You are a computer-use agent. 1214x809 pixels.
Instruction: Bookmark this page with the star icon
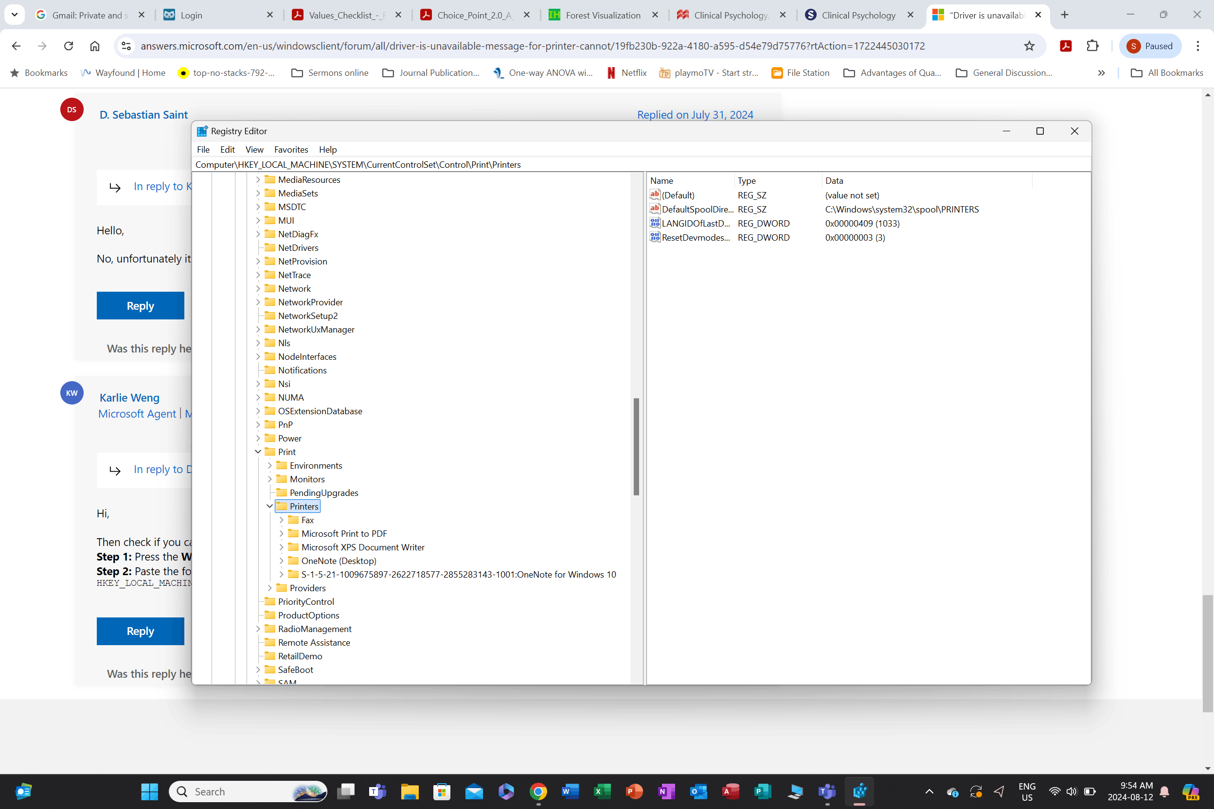click(1029, 46)
